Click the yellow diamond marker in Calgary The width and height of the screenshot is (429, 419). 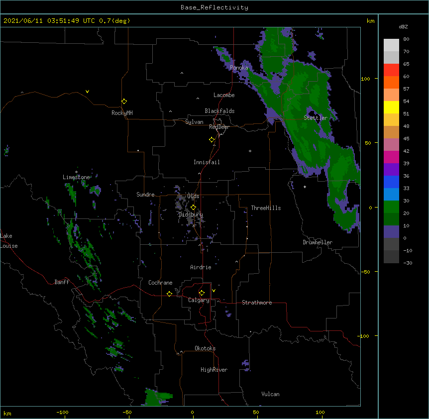(x=202, y=293)
